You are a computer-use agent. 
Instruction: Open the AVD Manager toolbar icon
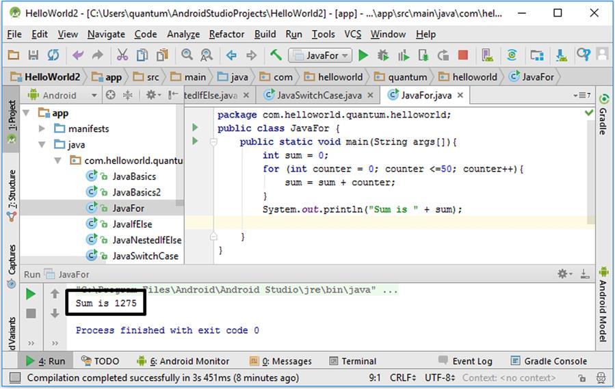[x=488, y=55]
